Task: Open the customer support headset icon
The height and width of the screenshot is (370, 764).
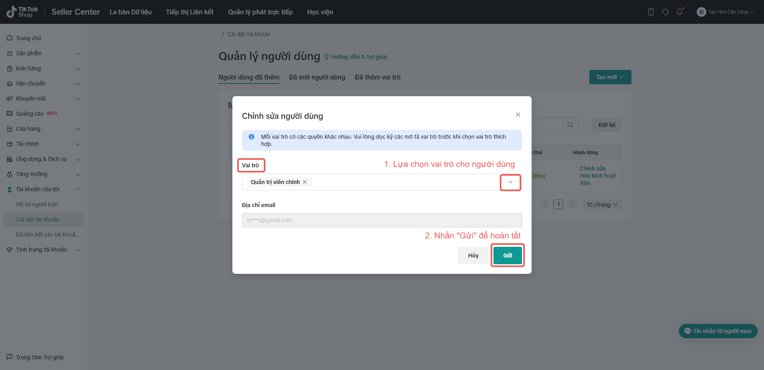Action: tap(665, 12)
